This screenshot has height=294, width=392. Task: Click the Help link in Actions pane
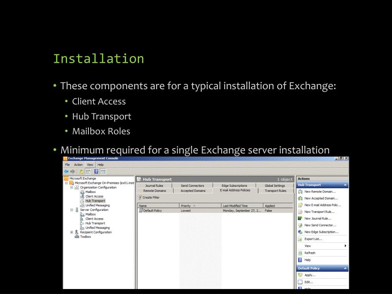(x=307, y=260)
